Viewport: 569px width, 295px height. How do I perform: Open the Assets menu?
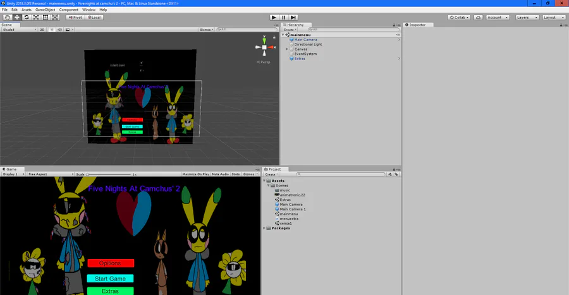(x=27, y=9)
